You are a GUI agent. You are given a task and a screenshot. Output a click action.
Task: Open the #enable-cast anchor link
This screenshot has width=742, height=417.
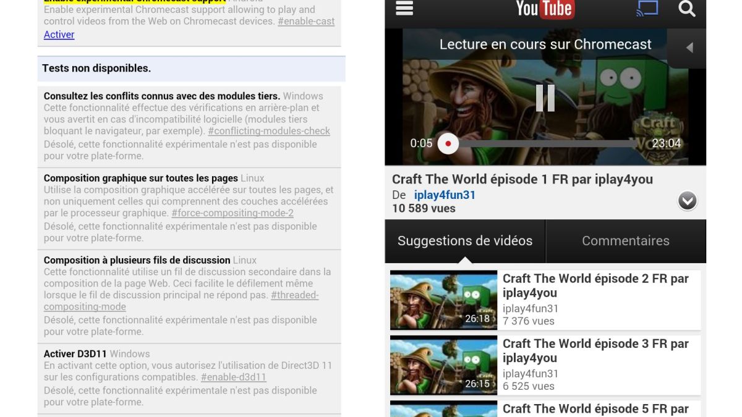point(306,21)
